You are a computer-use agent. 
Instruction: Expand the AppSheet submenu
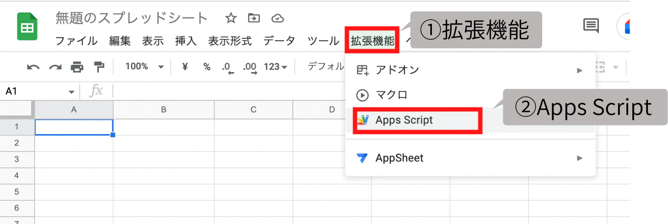(x=470, y=158)
